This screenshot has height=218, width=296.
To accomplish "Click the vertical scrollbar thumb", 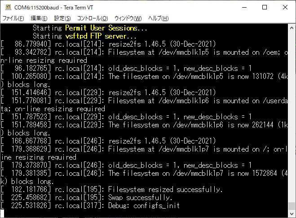I will [x=292, y=206].
